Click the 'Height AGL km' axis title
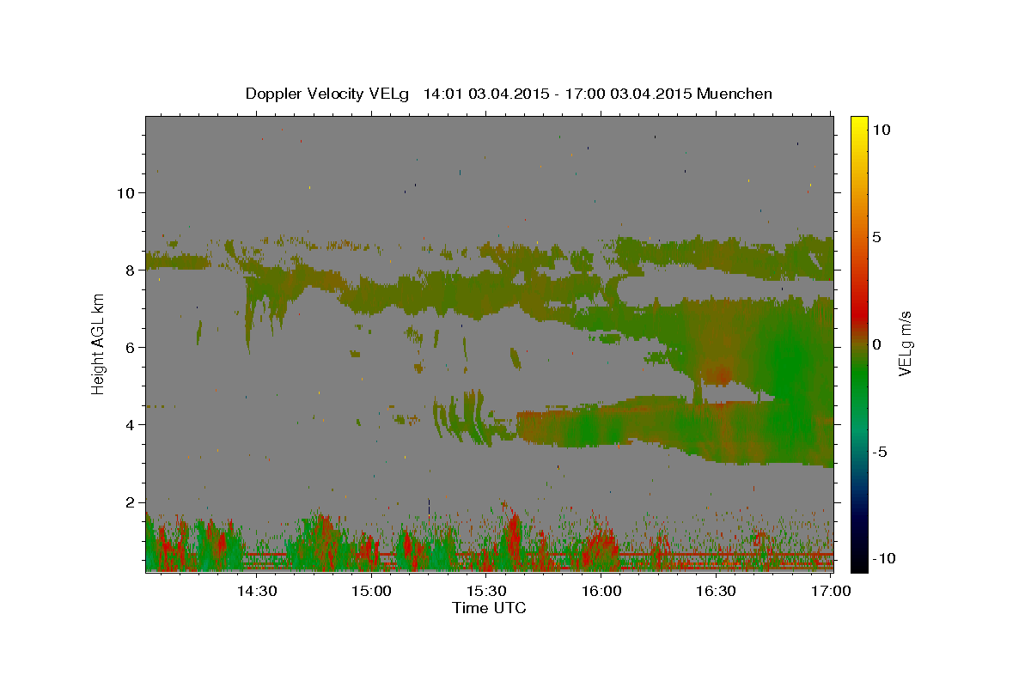 [98, 343]
